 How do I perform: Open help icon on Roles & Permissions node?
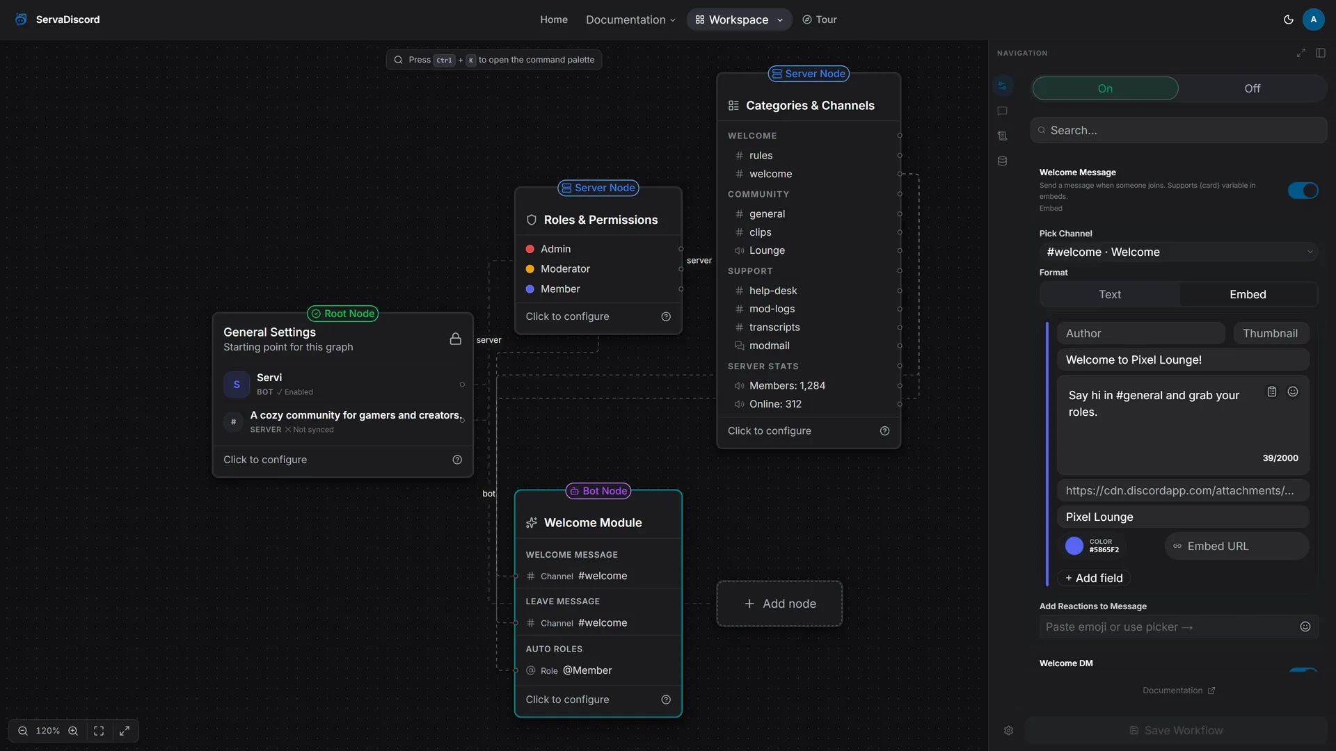666,316
